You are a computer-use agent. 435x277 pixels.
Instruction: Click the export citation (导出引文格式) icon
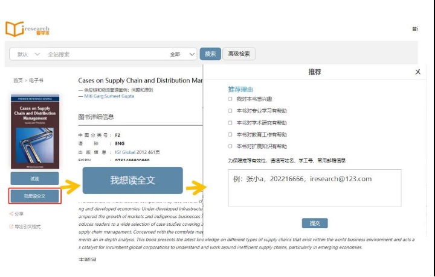point(11,226)
